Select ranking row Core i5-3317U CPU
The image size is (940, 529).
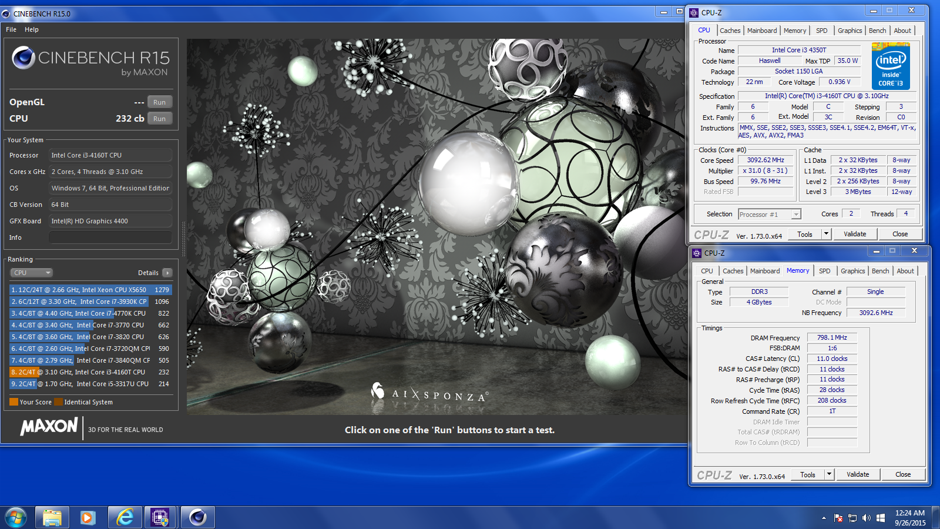click(x=90, y=384)
